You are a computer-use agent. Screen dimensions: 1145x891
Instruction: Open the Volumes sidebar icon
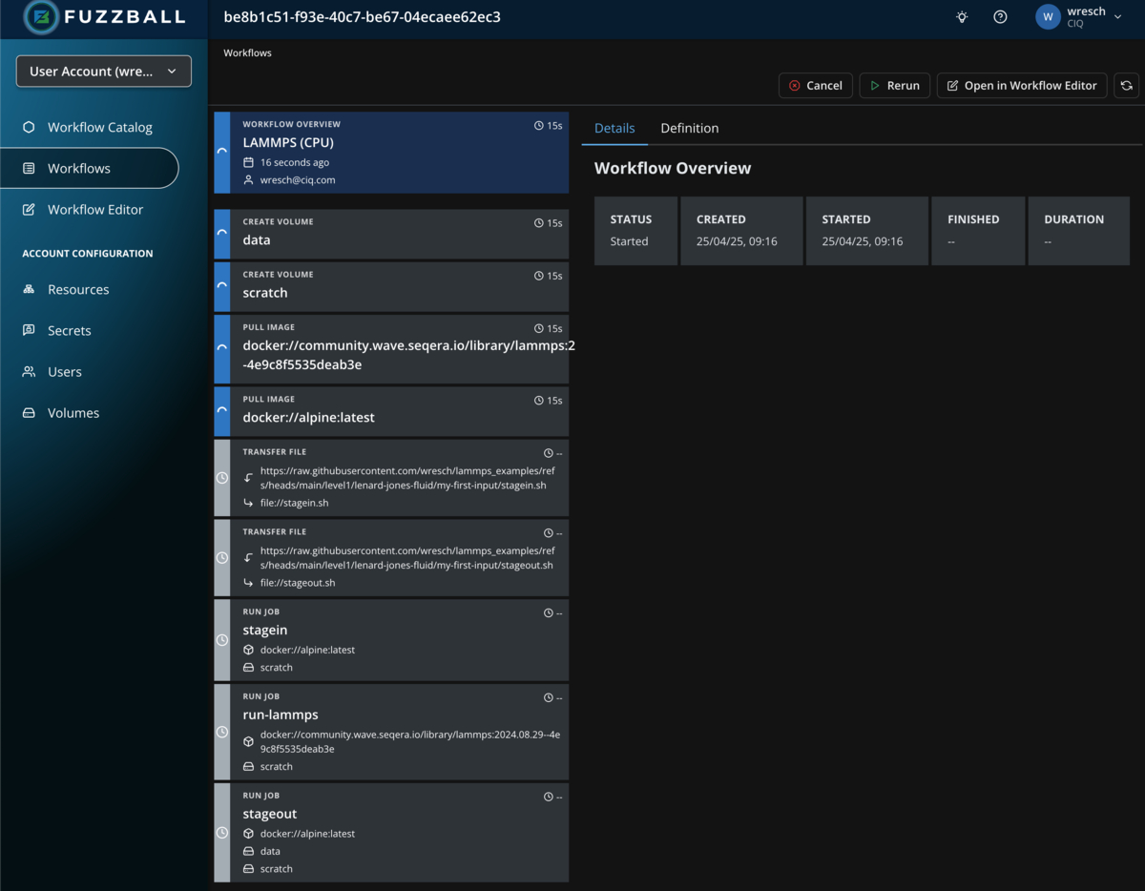coord(29,412)
